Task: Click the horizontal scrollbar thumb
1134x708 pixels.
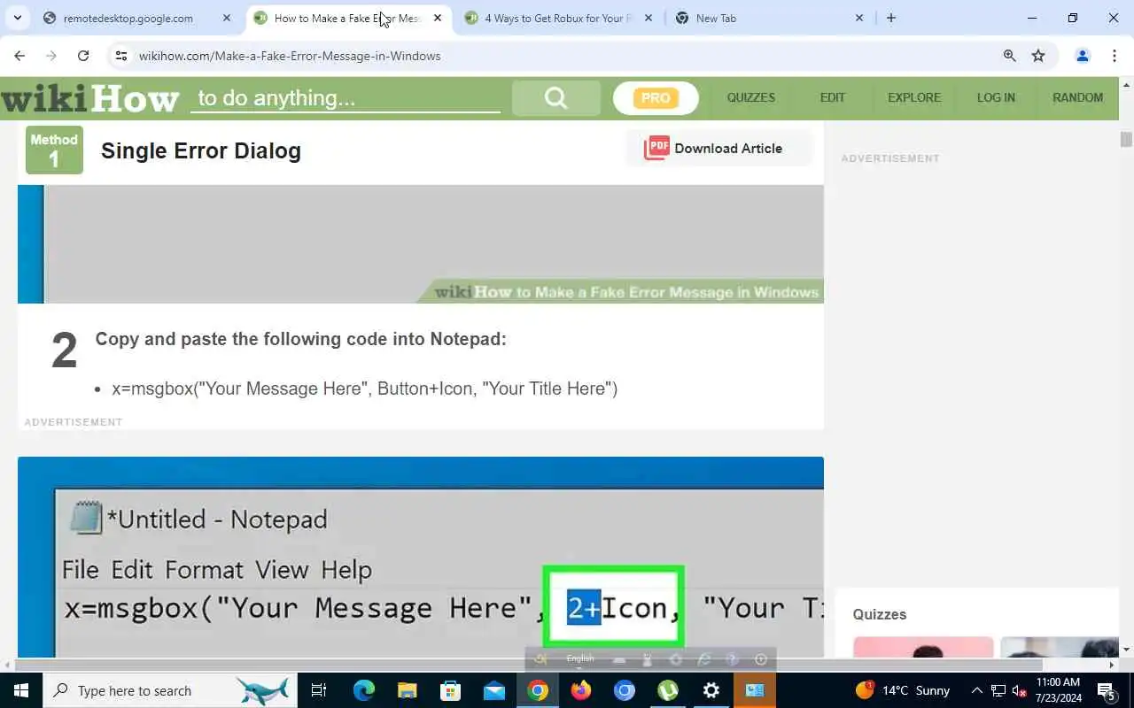Action: [530, 665]
